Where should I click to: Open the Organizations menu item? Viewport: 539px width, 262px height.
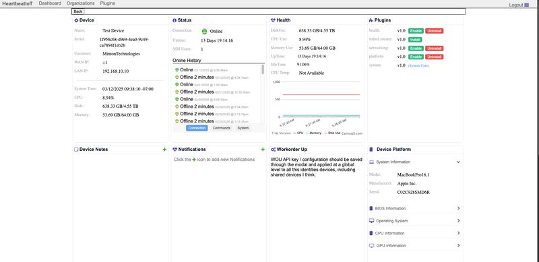(80, 3)
